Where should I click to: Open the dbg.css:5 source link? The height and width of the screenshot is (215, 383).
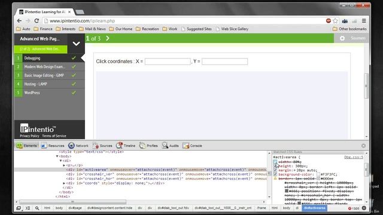tap(354, 157)
